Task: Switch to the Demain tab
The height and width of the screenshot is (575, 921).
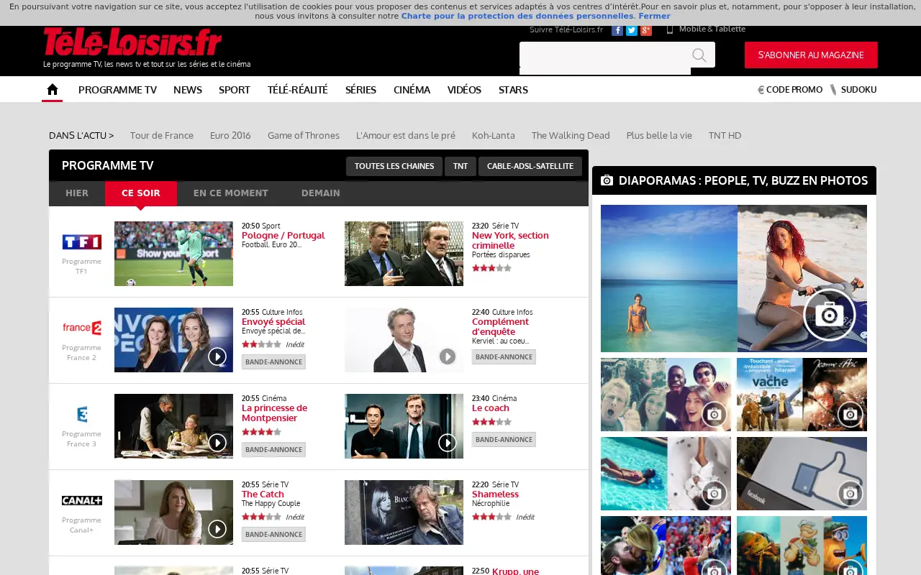Action: pyautogui.click(x=321, y=193)
